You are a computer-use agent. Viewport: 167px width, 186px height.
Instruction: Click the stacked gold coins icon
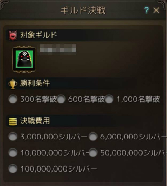(x=13, y=121)
